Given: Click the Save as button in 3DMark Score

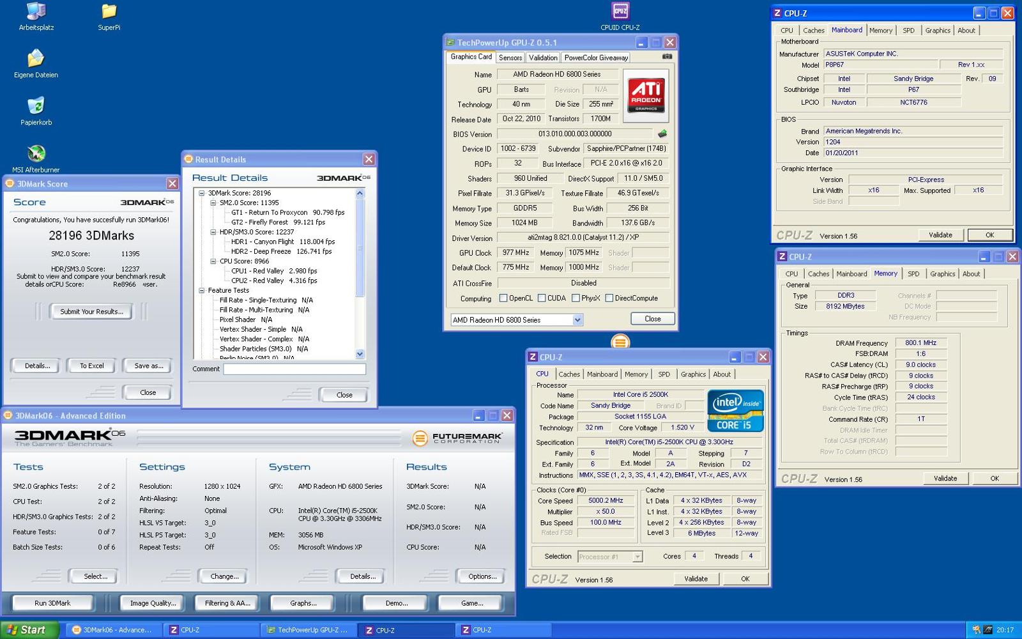Looking at the screenshot, I should pos(148,366).
